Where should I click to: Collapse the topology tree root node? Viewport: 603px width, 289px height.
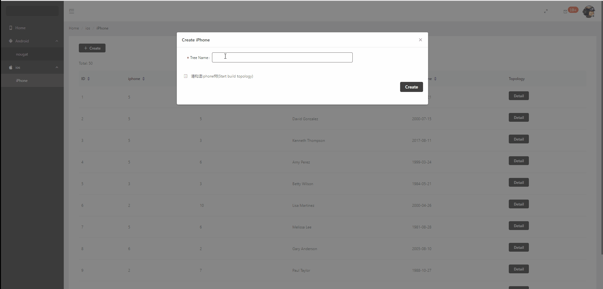[x=186, y=76]
